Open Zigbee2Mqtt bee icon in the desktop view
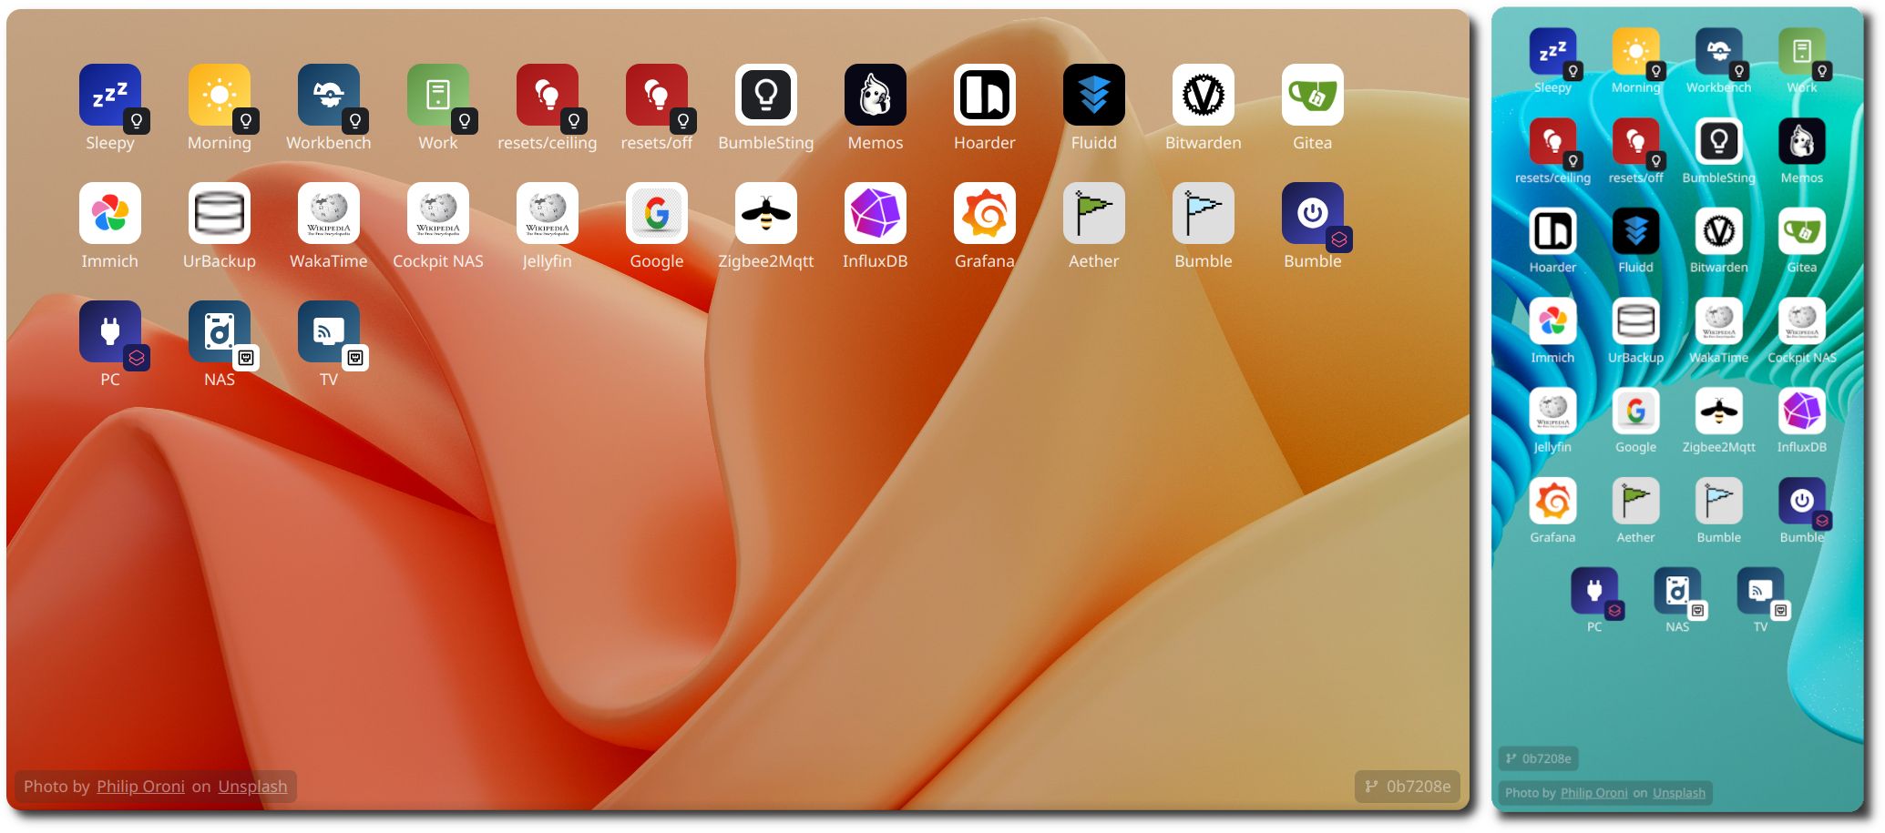Viewport: 1885px width, 833px height. (766, 213)
